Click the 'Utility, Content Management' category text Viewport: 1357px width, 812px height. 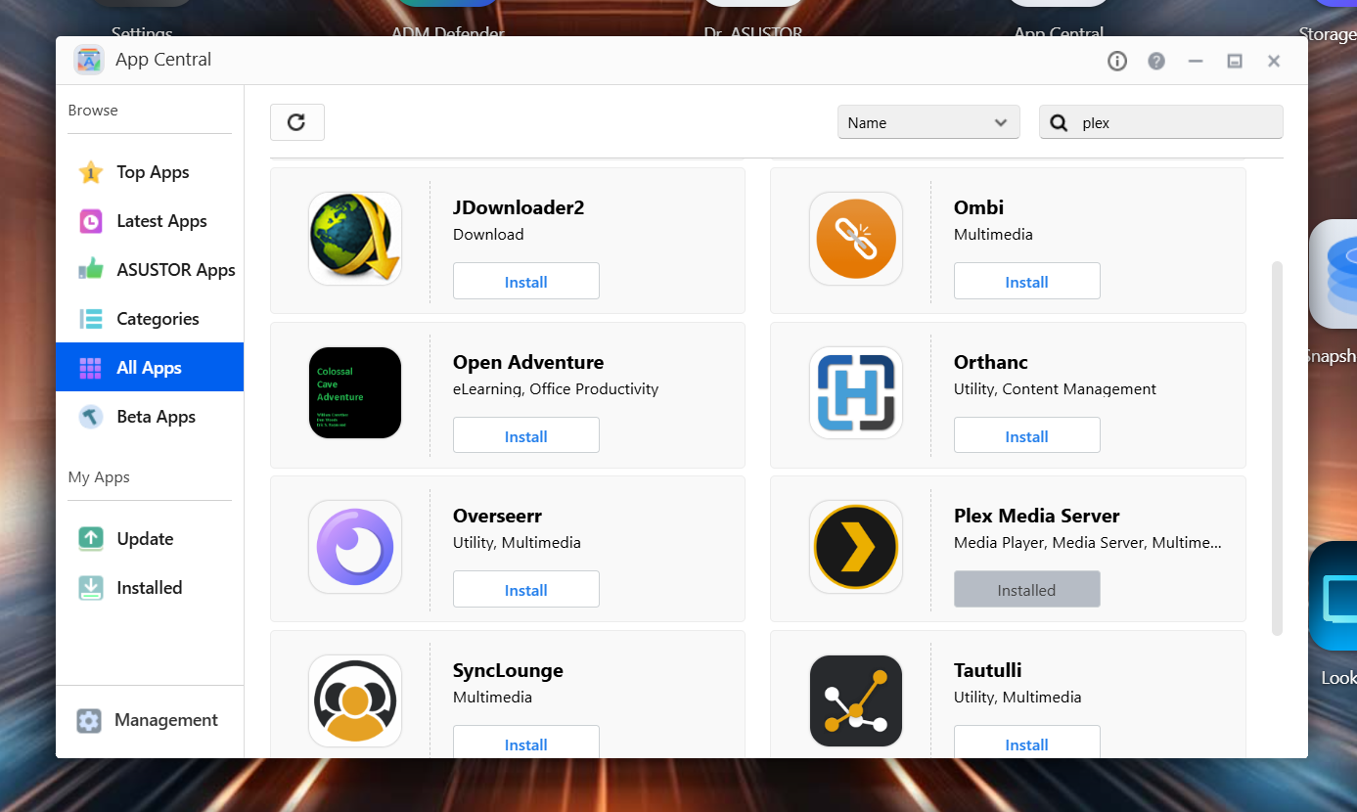(x=1055, y=388)
